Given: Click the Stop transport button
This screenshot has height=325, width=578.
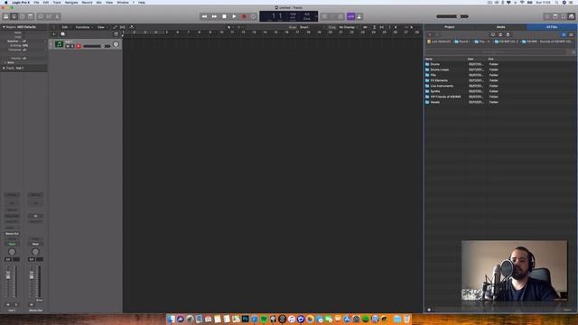Looking at the screenshot, I should coord(224,16).
